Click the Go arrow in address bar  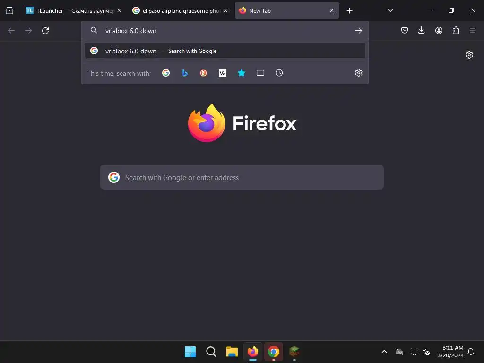pyautogui.click(x=358, y=31)
